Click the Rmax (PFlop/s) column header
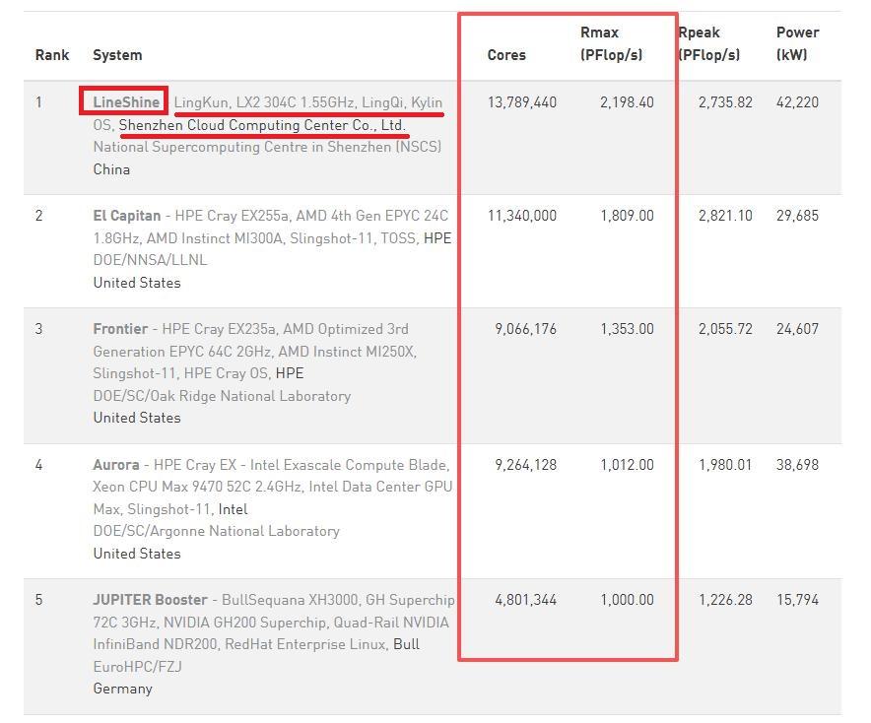Screen dimensions: 871x723 click(x=611, y=43)
